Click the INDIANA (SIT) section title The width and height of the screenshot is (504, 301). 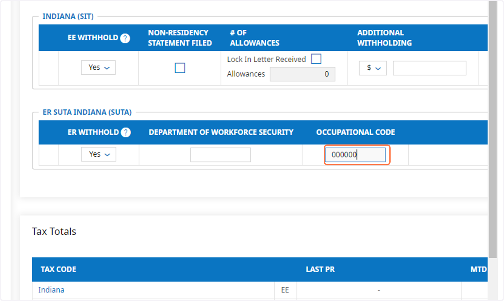tap(68, 16)
